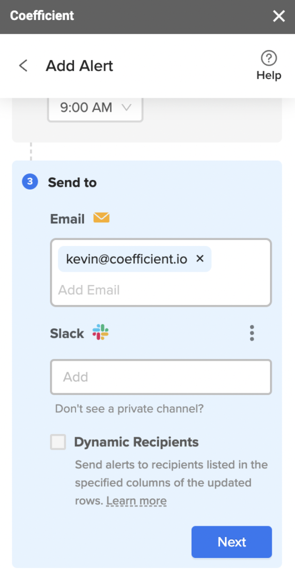Click the Next button
Viewport: 295px width, 569px height.
232,542
